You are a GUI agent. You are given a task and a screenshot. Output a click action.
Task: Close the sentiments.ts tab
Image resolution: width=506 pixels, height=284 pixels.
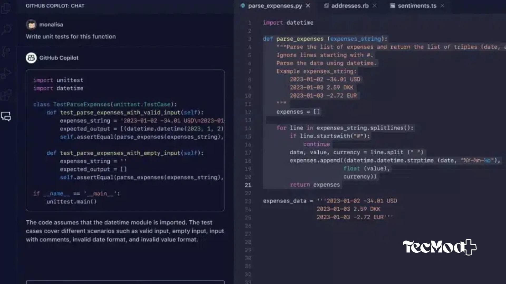click(442, 5)
